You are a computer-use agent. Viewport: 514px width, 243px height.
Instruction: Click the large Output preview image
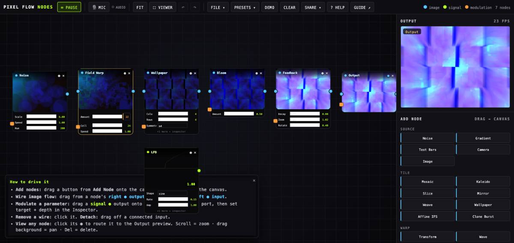tap(455, 67)
